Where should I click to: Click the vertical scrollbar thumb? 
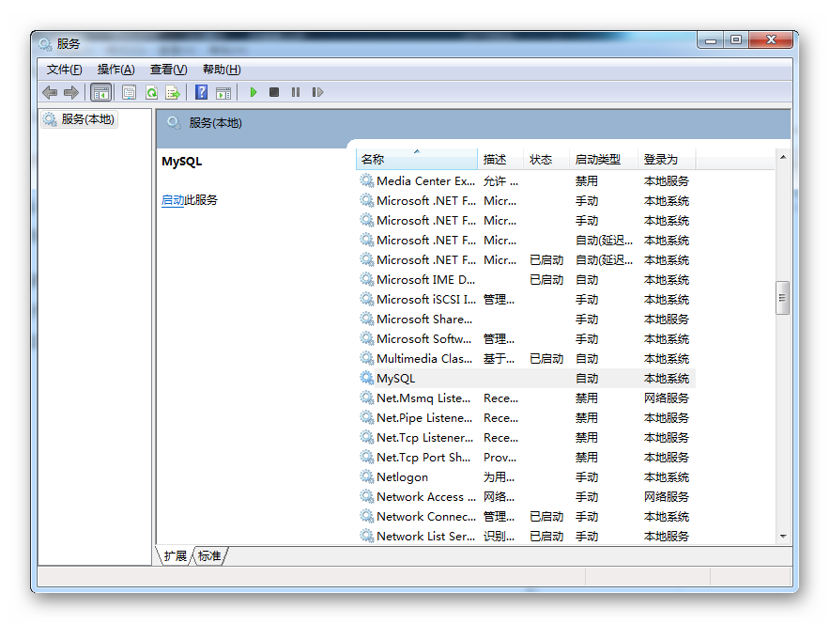point(783,298)
